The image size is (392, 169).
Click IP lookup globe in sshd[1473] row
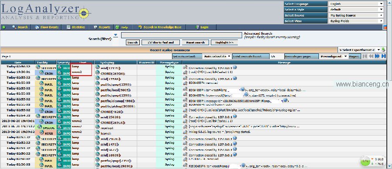click(x=235, y=143)
